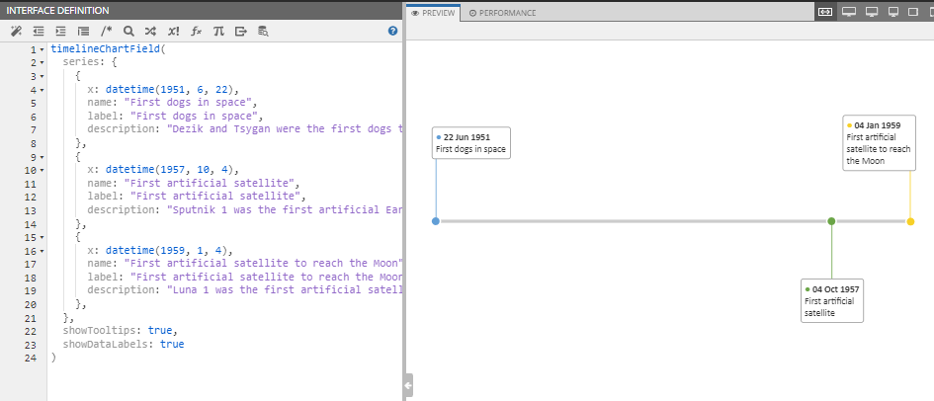
Task: Open search with the magnifier icon
Action: pyautogui.click(x=128, y=32)
